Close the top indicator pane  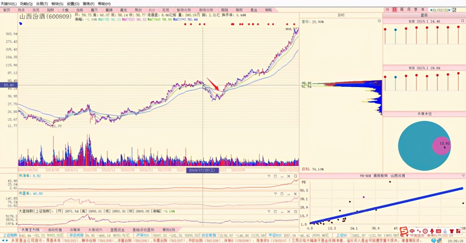coord(289,176)
